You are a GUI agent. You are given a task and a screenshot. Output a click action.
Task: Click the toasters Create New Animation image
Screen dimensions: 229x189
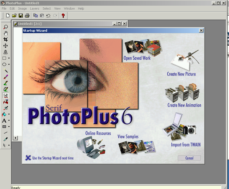coord(182,93)
